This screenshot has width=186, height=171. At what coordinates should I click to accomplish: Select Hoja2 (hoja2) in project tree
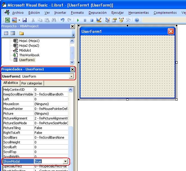pyautogui.click(x=29, y=46)
